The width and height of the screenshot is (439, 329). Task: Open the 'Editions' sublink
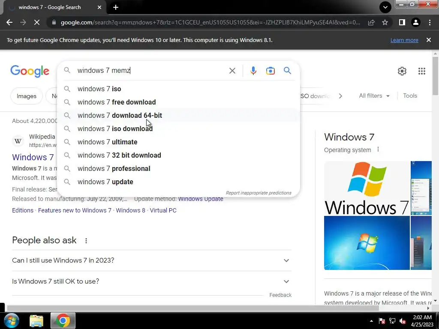pos(23,210)
